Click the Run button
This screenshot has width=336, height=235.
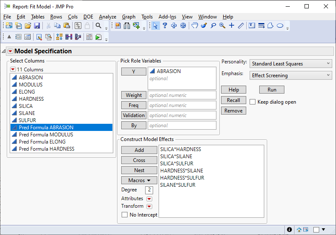click(x=272, y=90)
